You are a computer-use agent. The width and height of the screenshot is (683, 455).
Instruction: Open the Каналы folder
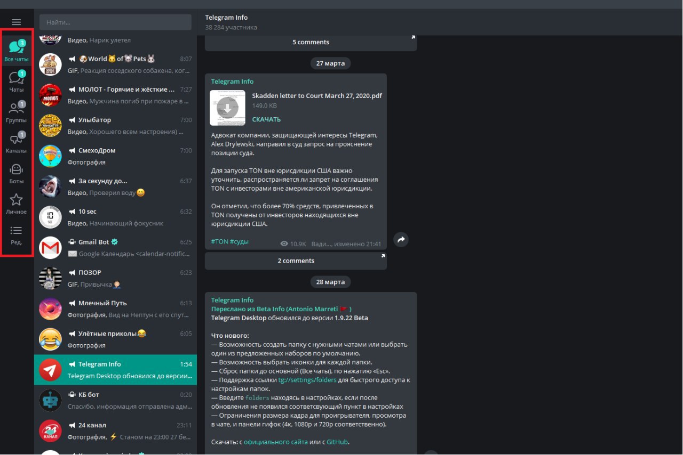coord(17,142)
